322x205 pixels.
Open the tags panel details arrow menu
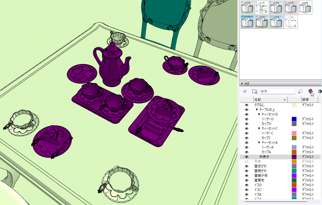click(320, 91)
